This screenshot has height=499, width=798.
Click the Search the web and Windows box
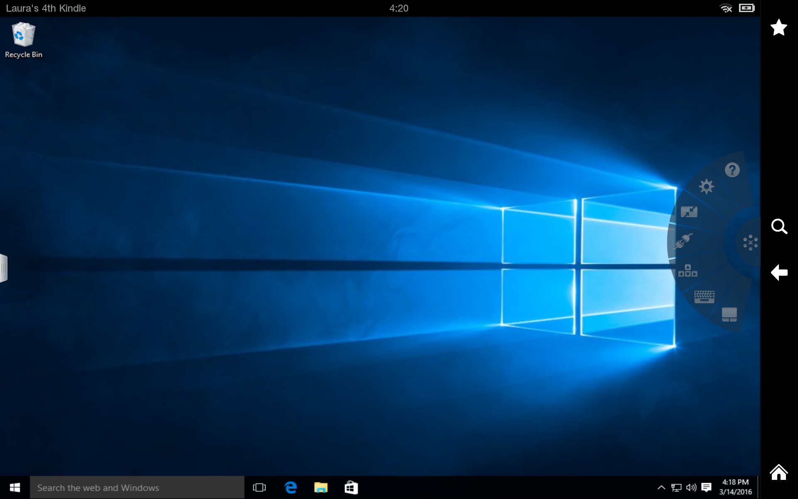coord(137,487)
